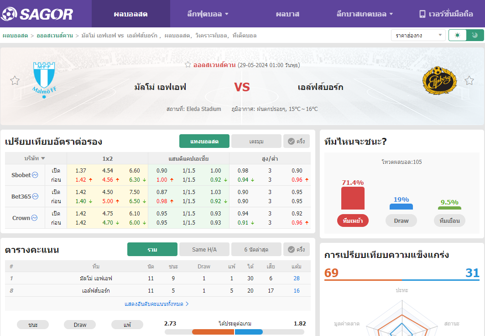Viewport: 485px width, 336px height.
Task: Click เอล์ฟสบอร์ก in standings row
Action: [x=96, y=290]
